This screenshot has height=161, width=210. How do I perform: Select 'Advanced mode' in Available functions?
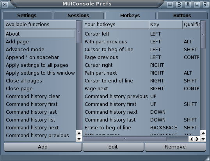[40, 50]
